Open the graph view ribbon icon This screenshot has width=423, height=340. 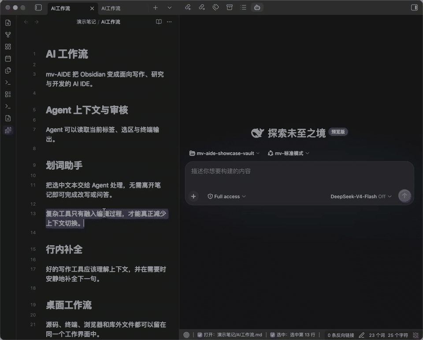tap(8, 35)
